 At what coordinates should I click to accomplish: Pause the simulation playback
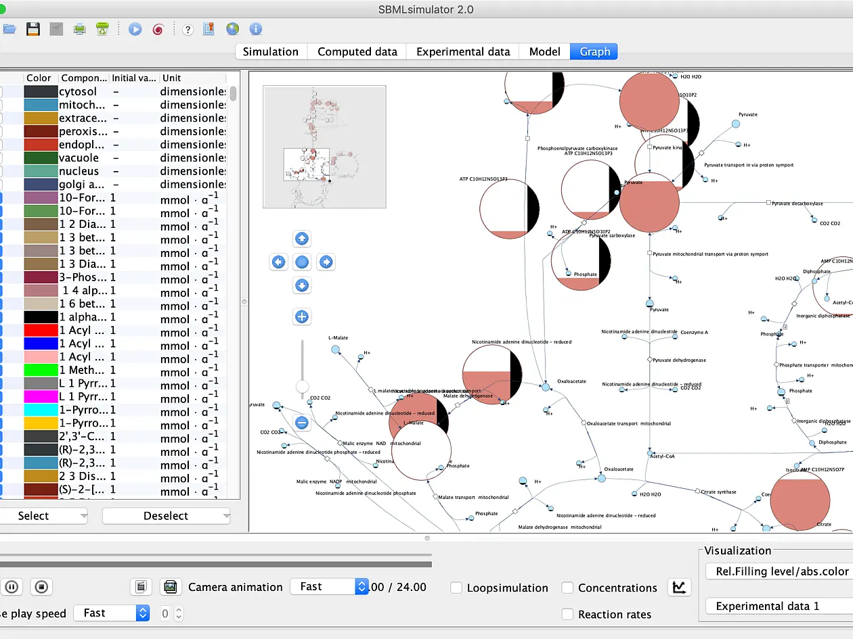tap(12, 586)
